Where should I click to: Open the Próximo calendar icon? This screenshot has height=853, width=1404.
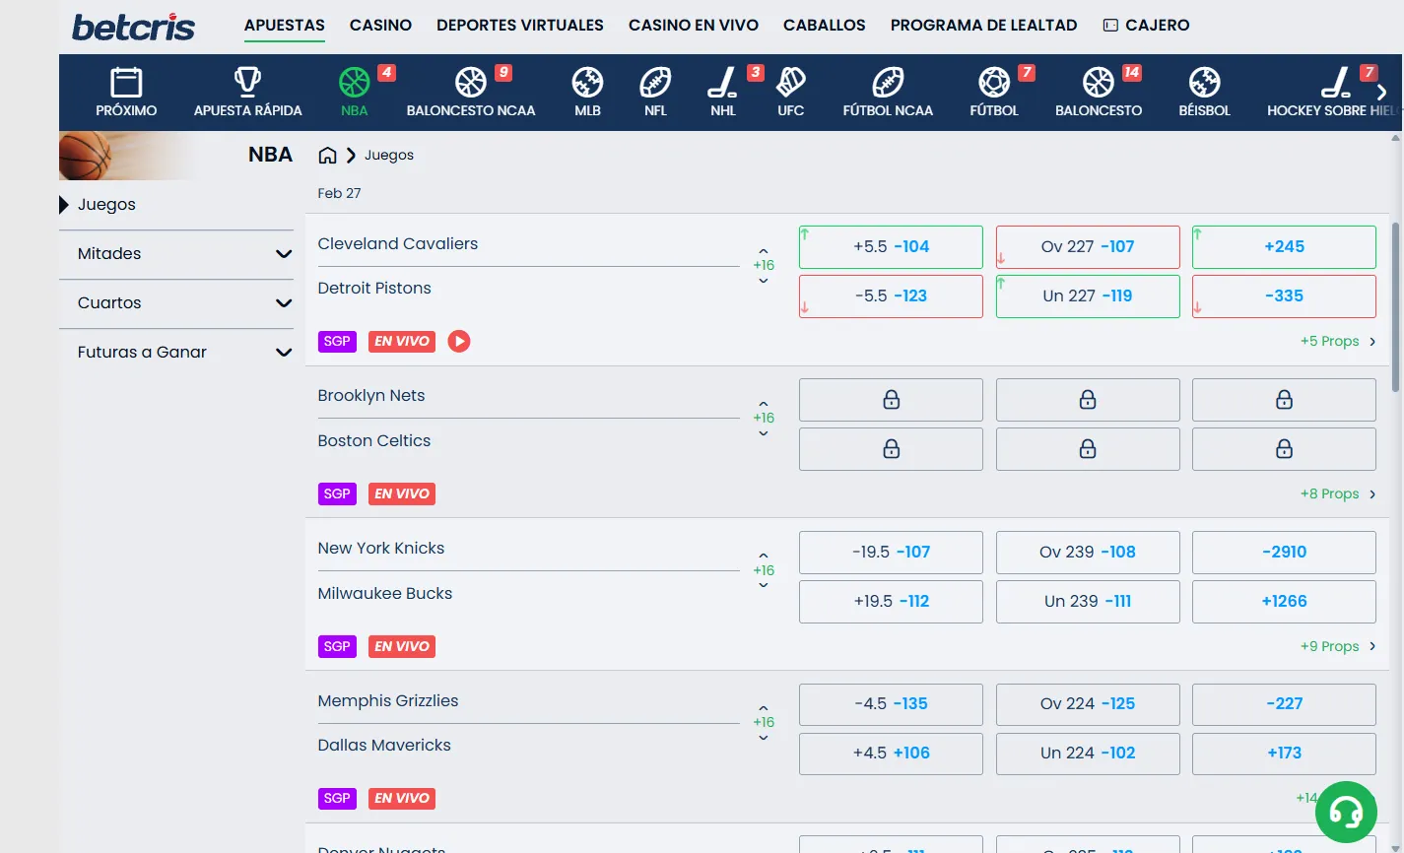pos(126,83)
